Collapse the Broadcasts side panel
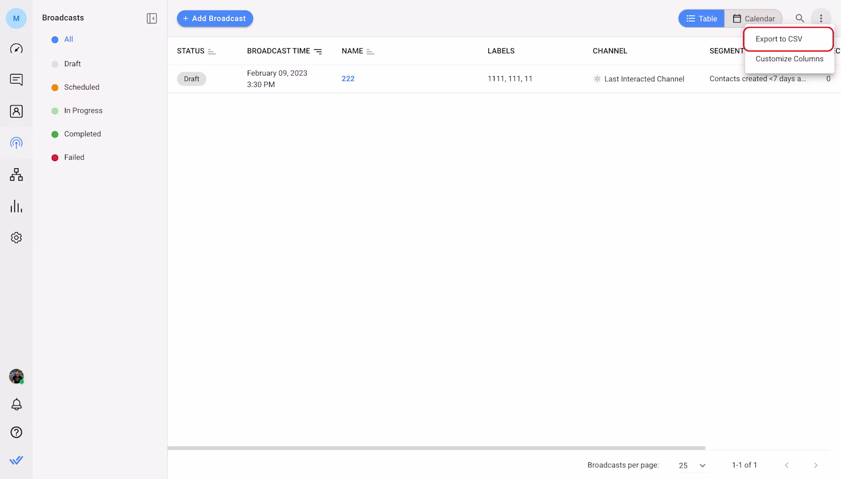The width and height of the screenshot is (841, 479). [151, 19]
